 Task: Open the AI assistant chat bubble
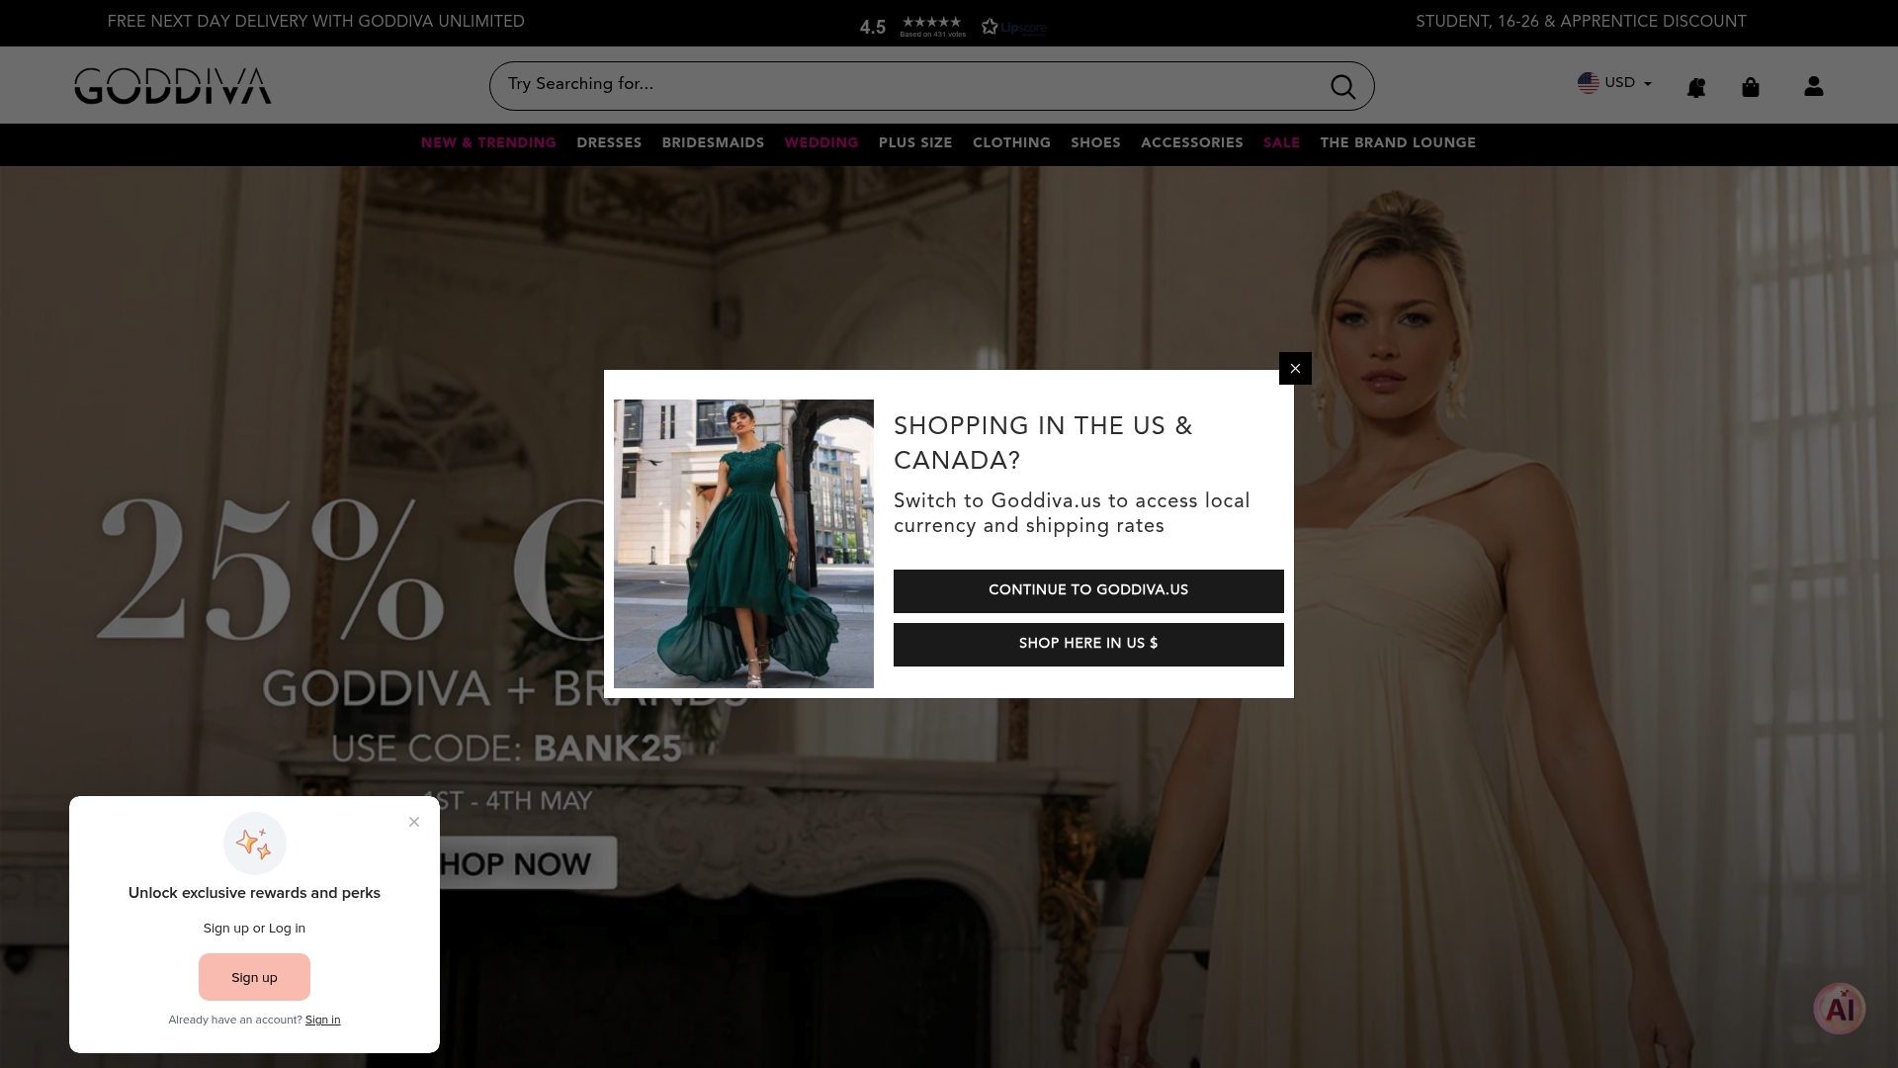coord(1840,1009)
